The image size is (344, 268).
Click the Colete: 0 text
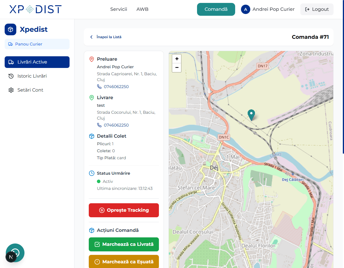point(106,151)
